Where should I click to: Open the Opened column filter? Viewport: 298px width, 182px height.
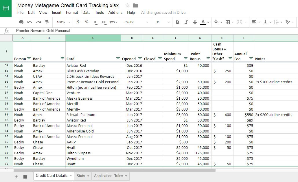140,58
